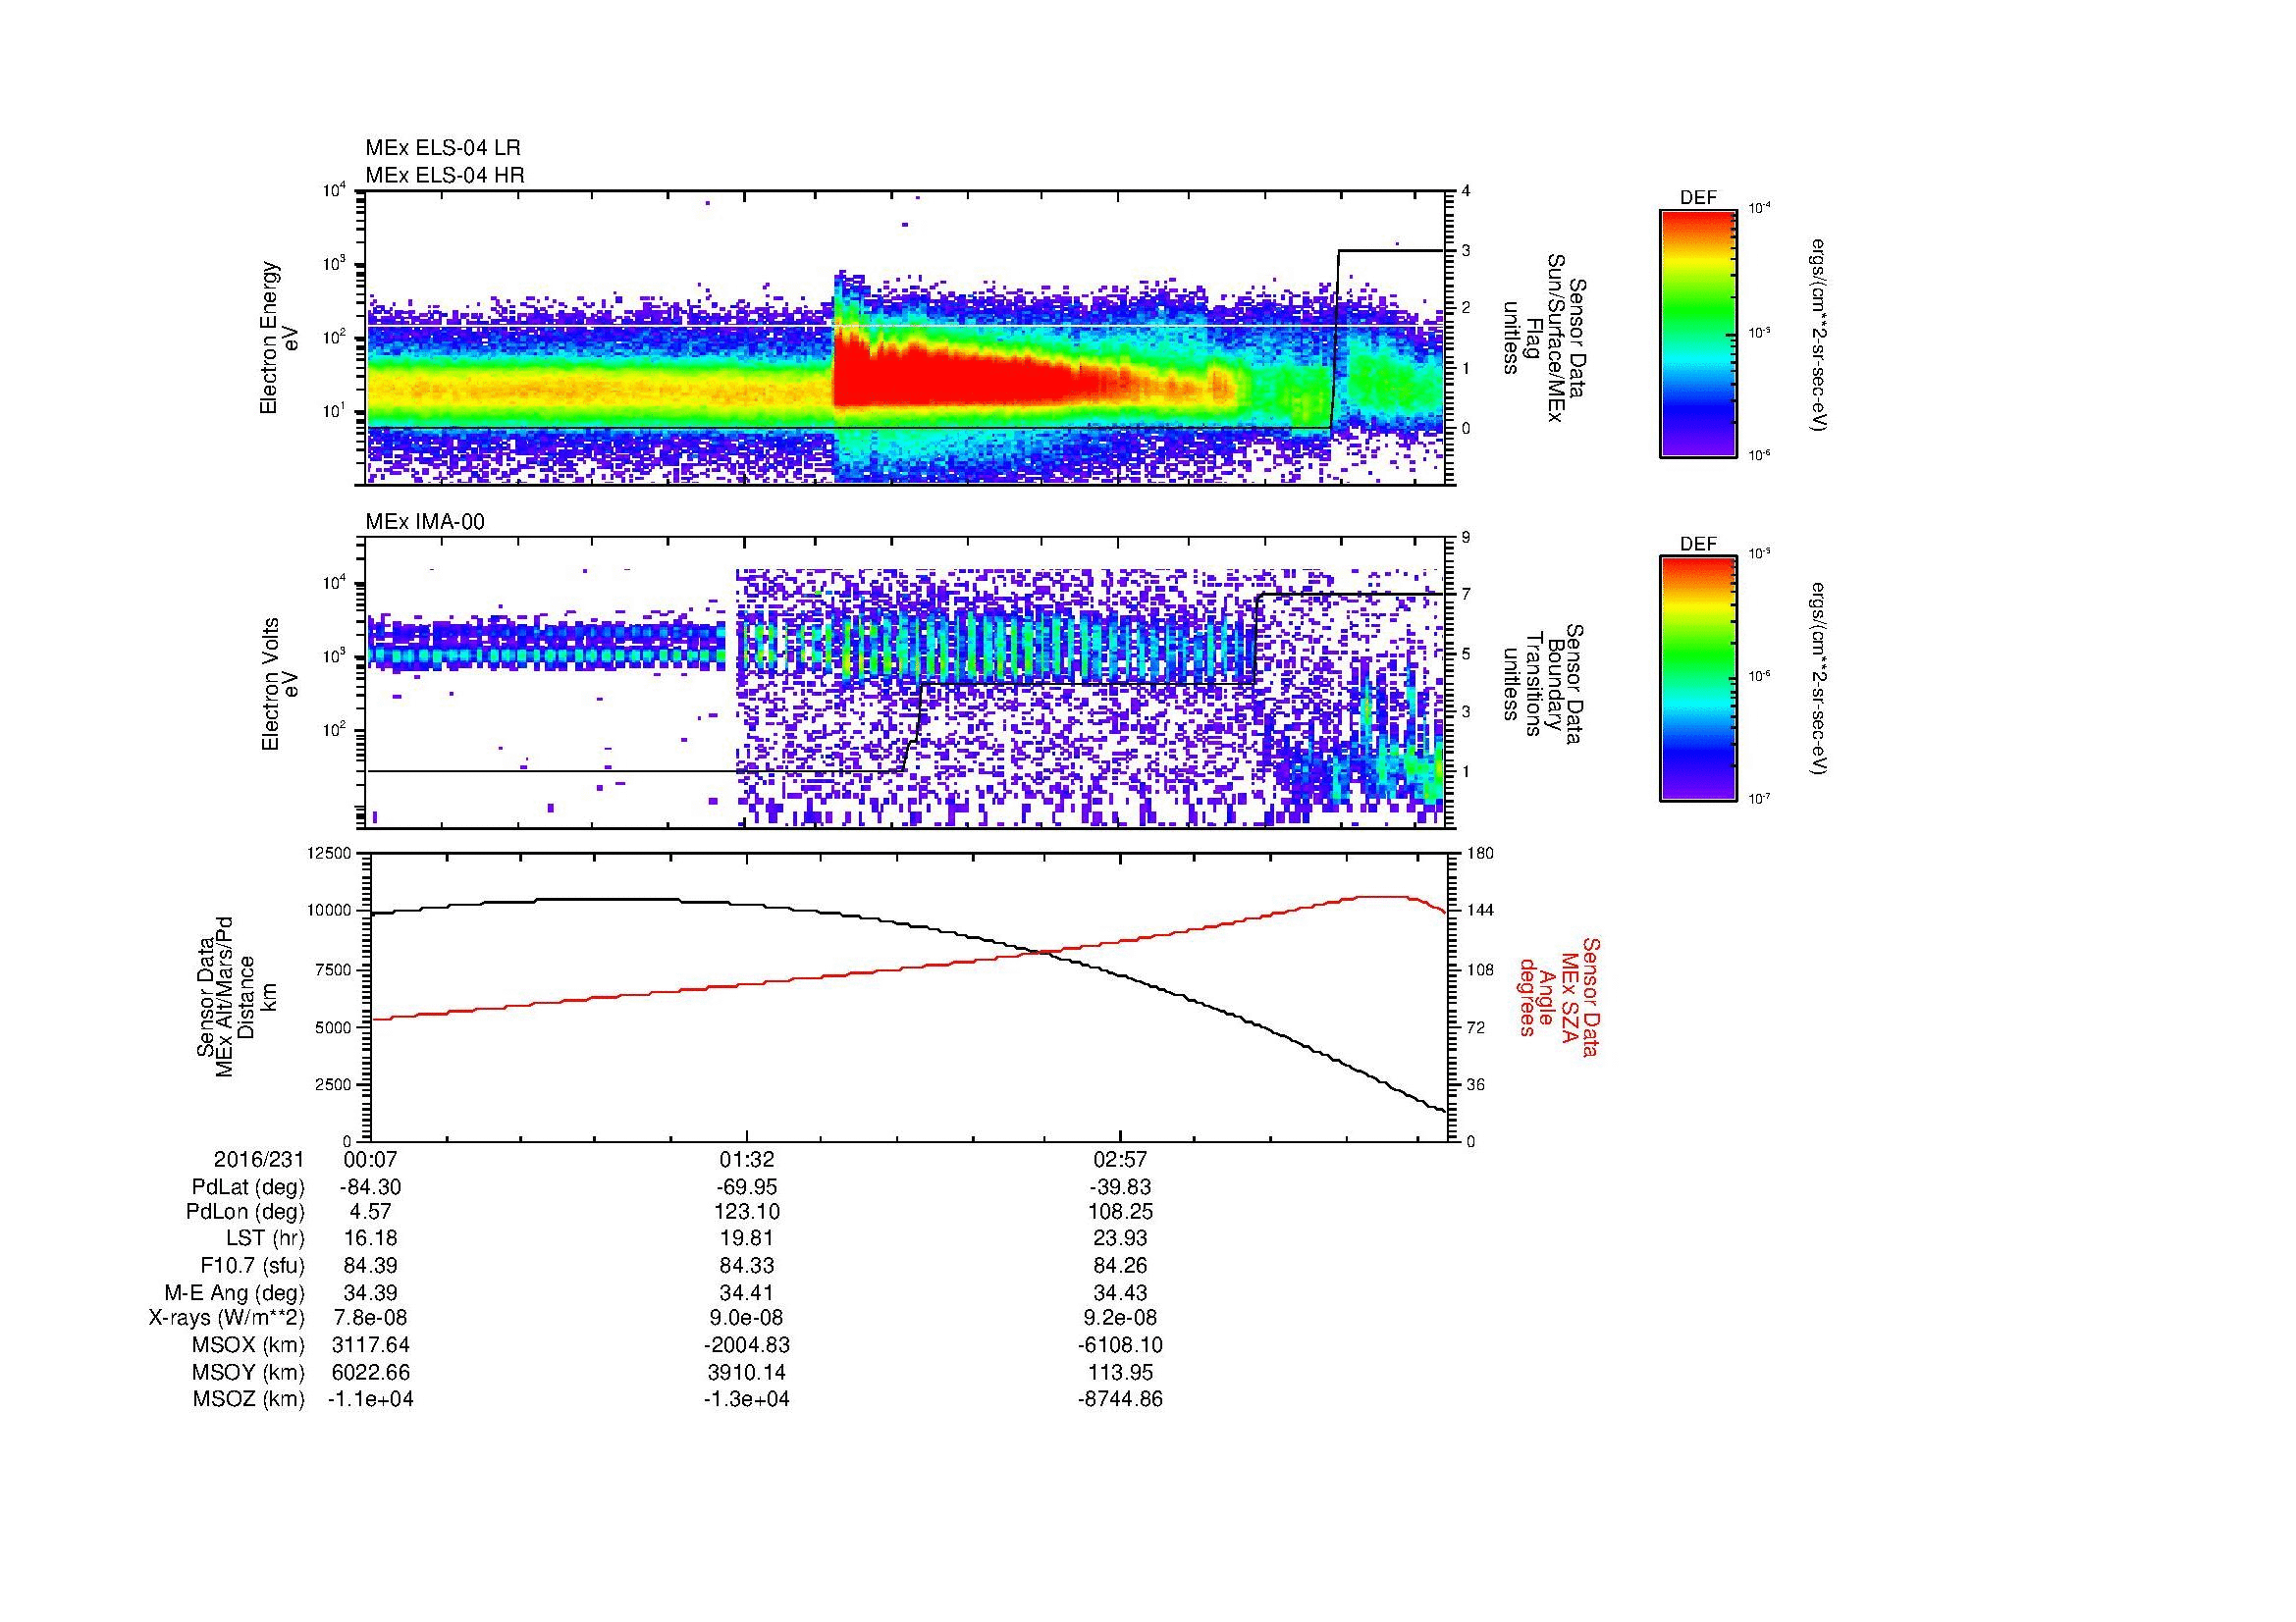Select the LST (hr) row label
The height and width of the screenshot is (1622, 2296).
pos(265,1239)
